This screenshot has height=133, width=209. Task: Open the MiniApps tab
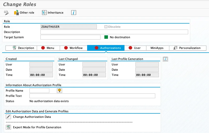[157, 48]
